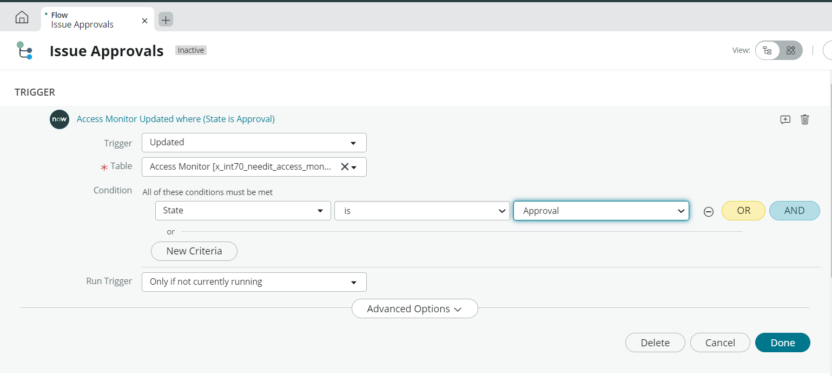Add a comment using the comment-plus icon
This screenshot has width=832, height=376.
tap(785, 119)
